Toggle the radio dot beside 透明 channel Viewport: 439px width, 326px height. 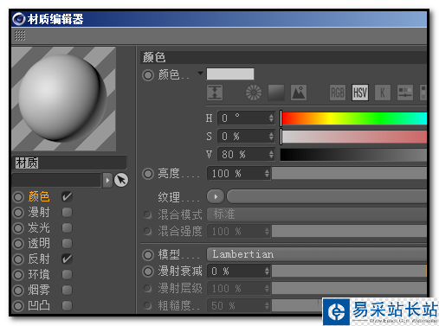tap(18, 244)
